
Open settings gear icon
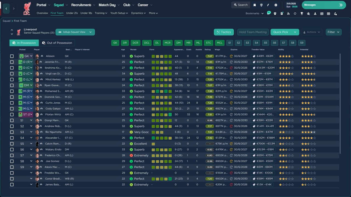[x=276, y=5]
